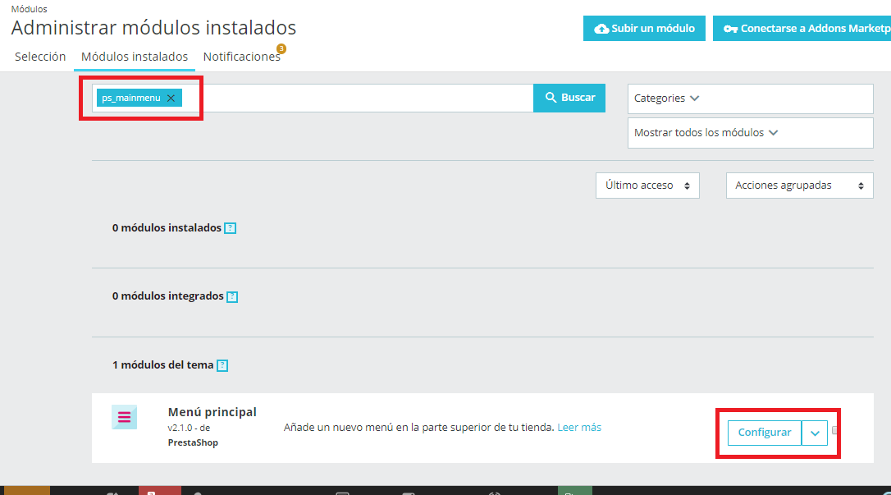891x495 pixels.
Task: Click the Módulos breadcrumb text
Action: tap(29, 9)
